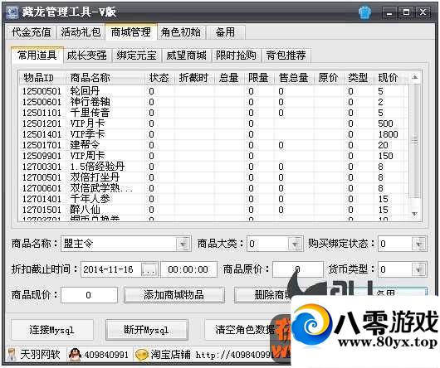Click the app icon in the title bar
440x368 pixels.
(x=12, y=12)
